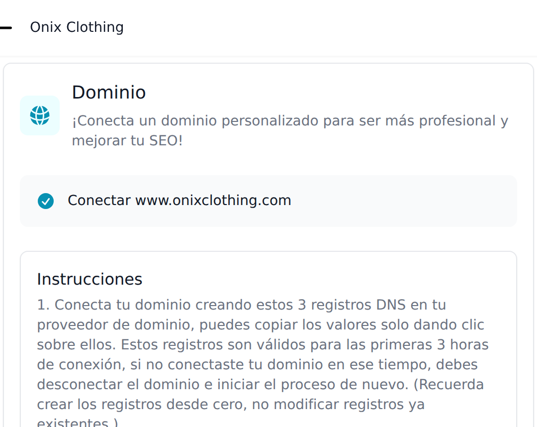The image size is (537, 427).
Task: Click Conectar www.onixclothing.com
Action: pyautogui.click(x=179, y=201)
